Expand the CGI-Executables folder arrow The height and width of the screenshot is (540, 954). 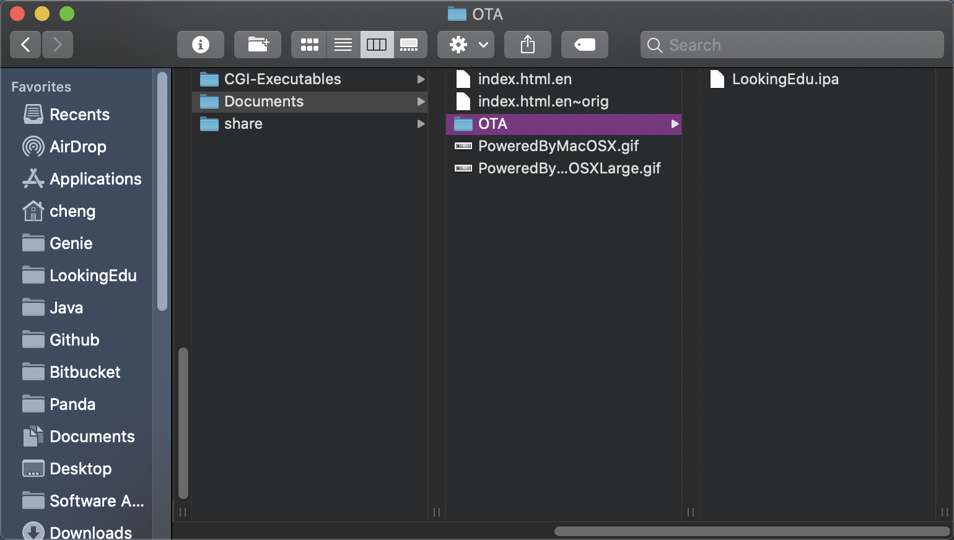421,79
